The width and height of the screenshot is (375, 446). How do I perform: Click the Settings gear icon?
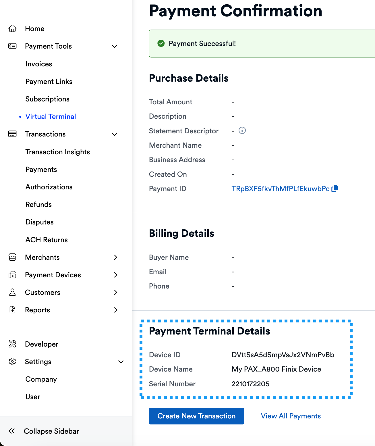coord(12,362)
